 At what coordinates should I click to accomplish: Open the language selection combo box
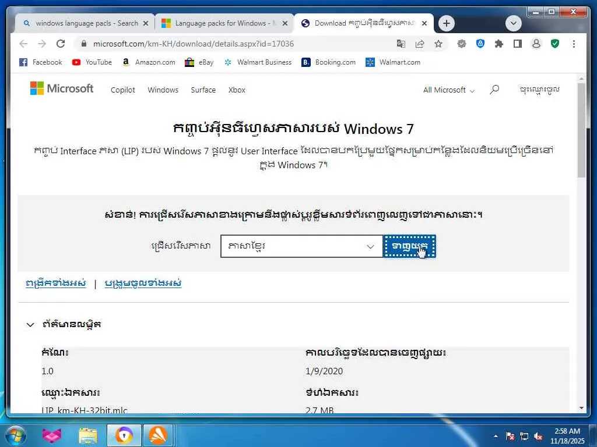(301, 246)
